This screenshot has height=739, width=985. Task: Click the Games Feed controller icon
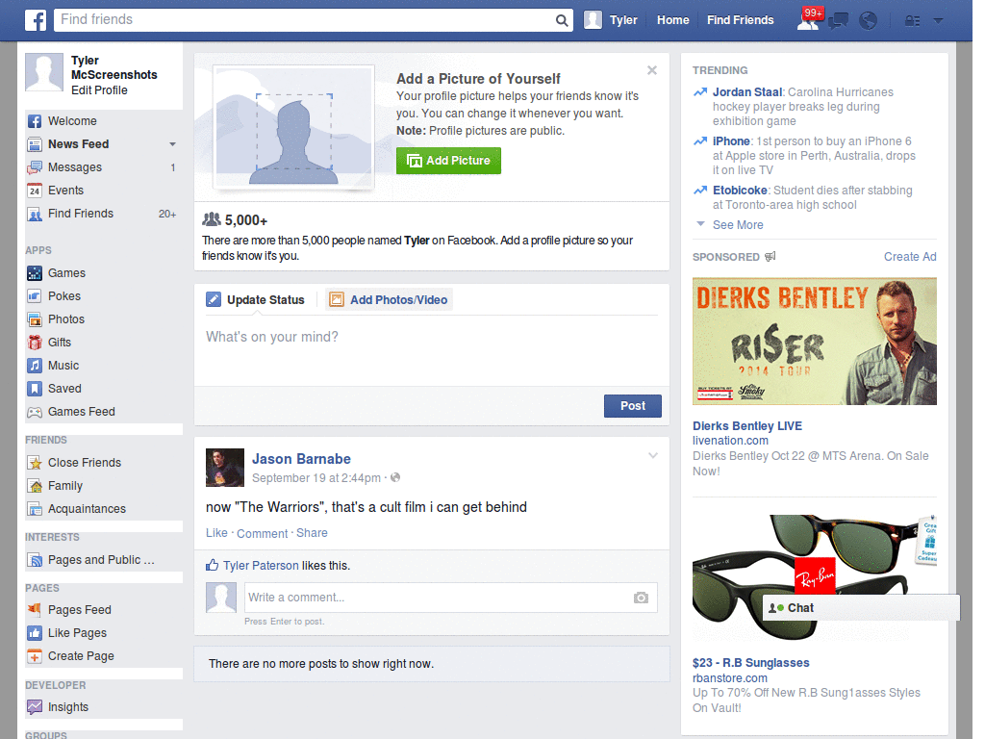35,412
